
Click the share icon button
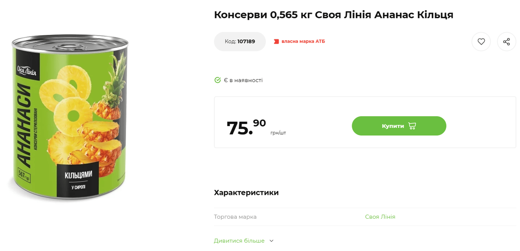tap(506, 42)
